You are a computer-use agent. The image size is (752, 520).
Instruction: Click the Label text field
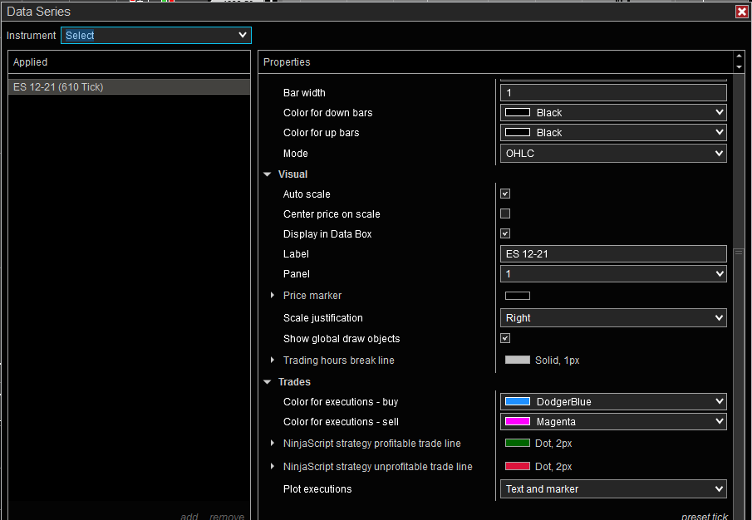pyautogui.click(x=613, y=253)
